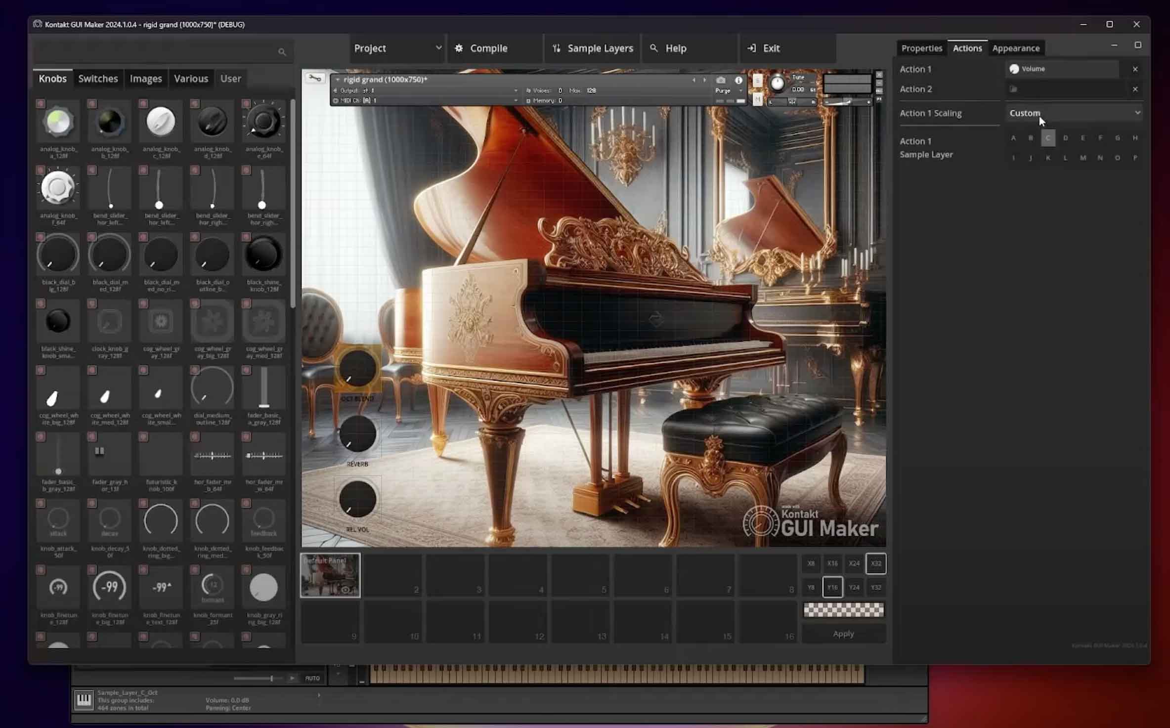Select the analog_knob_b_128f knob asset

(x=110, y=122)
